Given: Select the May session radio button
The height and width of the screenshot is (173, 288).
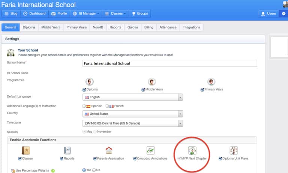Looking at the screenshot, I should [x=84, y=132].
